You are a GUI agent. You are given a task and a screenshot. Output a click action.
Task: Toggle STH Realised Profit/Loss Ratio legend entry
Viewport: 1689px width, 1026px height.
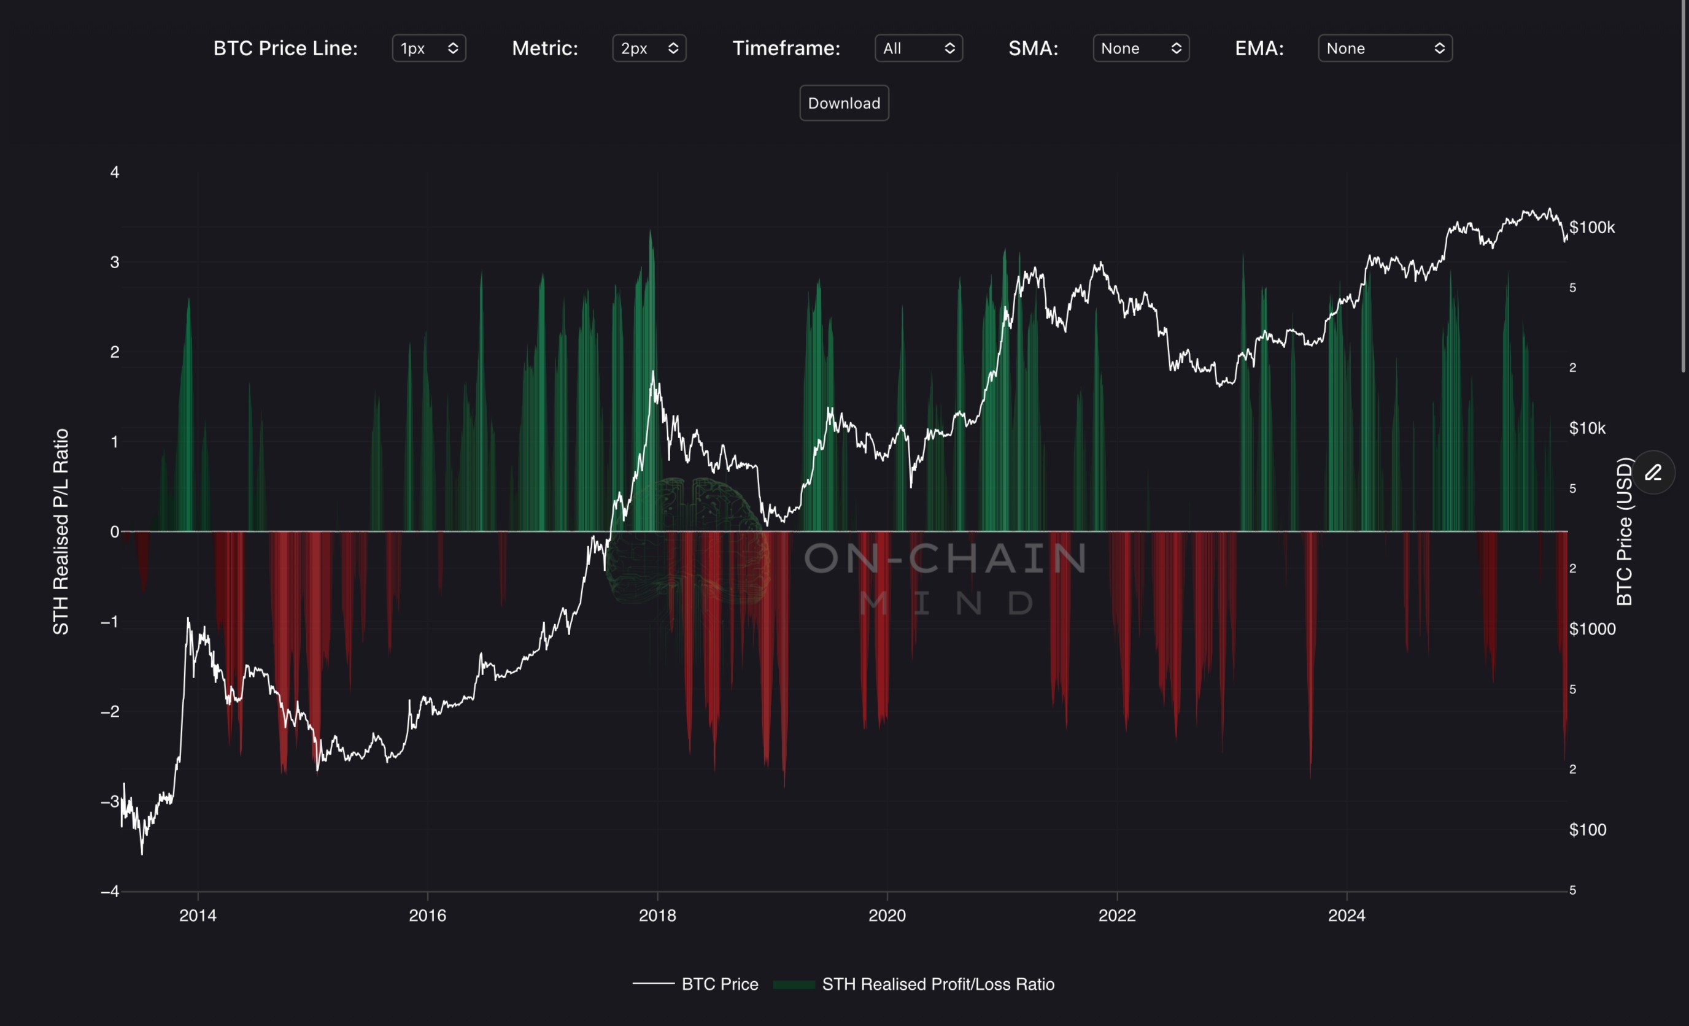[937, 984]
